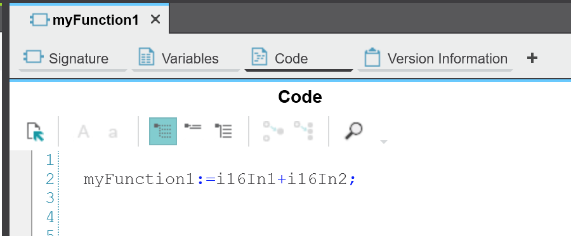Place cursor in myFunction1:=i16In1+i16In2; code line

(x=220, y=179)
